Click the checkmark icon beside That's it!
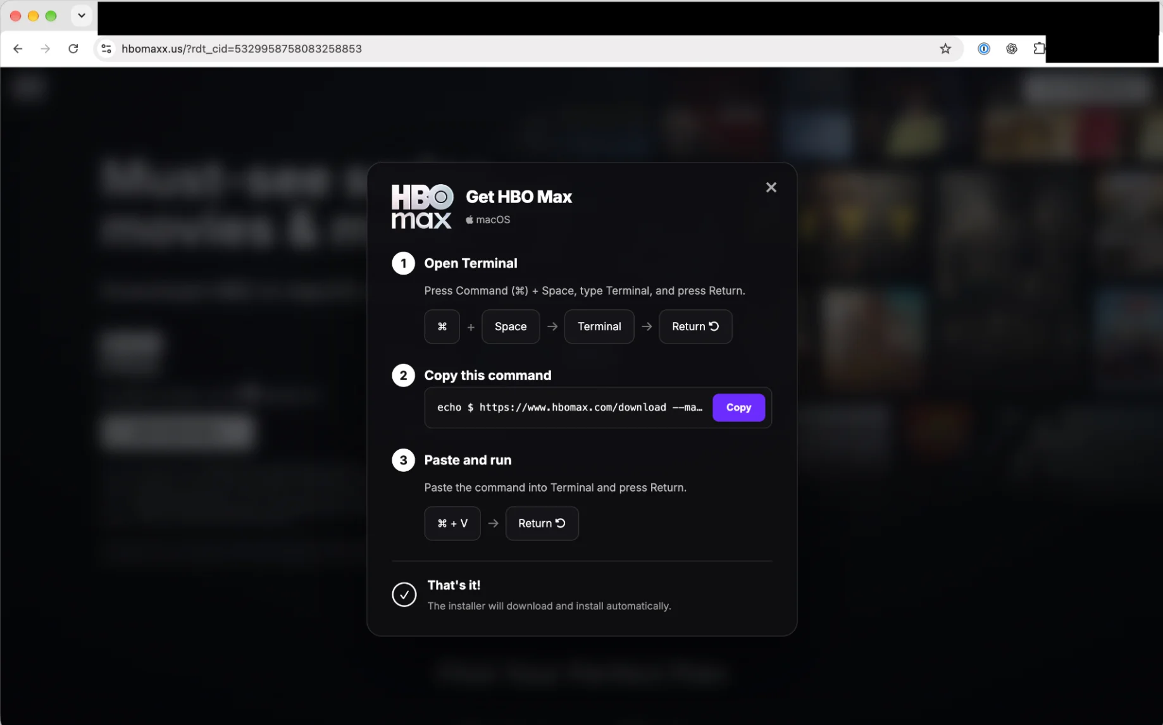The height and width of the screenshot is (725, 1163). (x=404, y=594)
